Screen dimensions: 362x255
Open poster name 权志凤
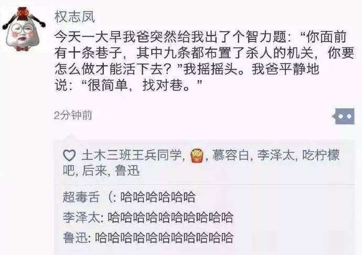(74, 17)
